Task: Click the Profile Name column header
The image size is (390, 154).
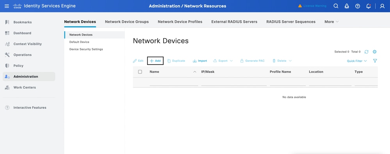Action: click(x=280, y=72)
